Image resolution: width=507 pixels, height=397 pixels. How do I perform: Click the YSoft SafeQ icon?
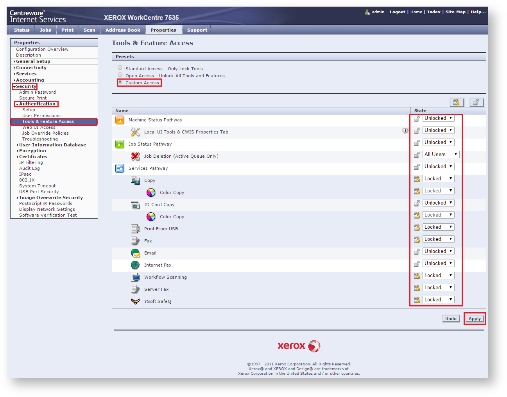(135, 301)
